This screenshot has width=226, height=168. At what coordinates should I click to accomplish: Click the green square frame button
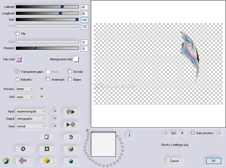47,149
